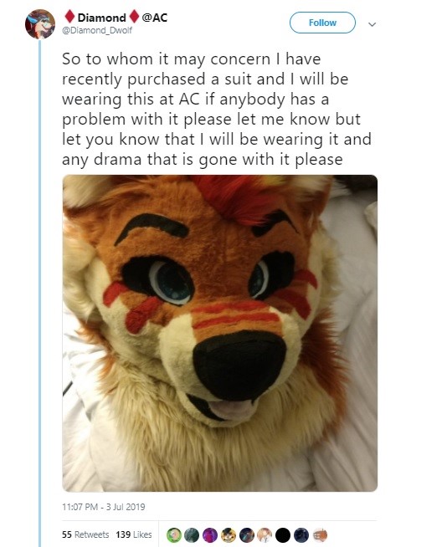Click the blue thread line below avatar
This screenshot has height=547, width=447.
click(x=40, y=293)
